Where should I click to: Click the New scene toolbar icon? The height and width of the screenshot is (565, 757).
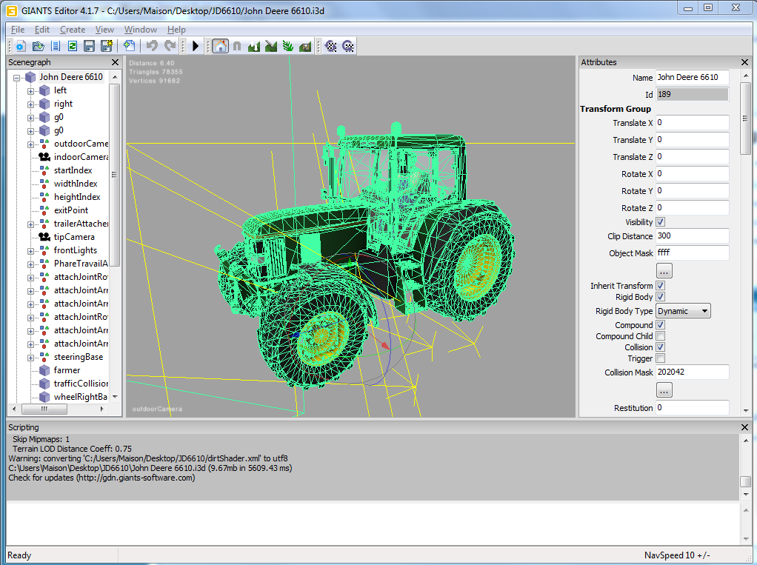click(20, 47)
